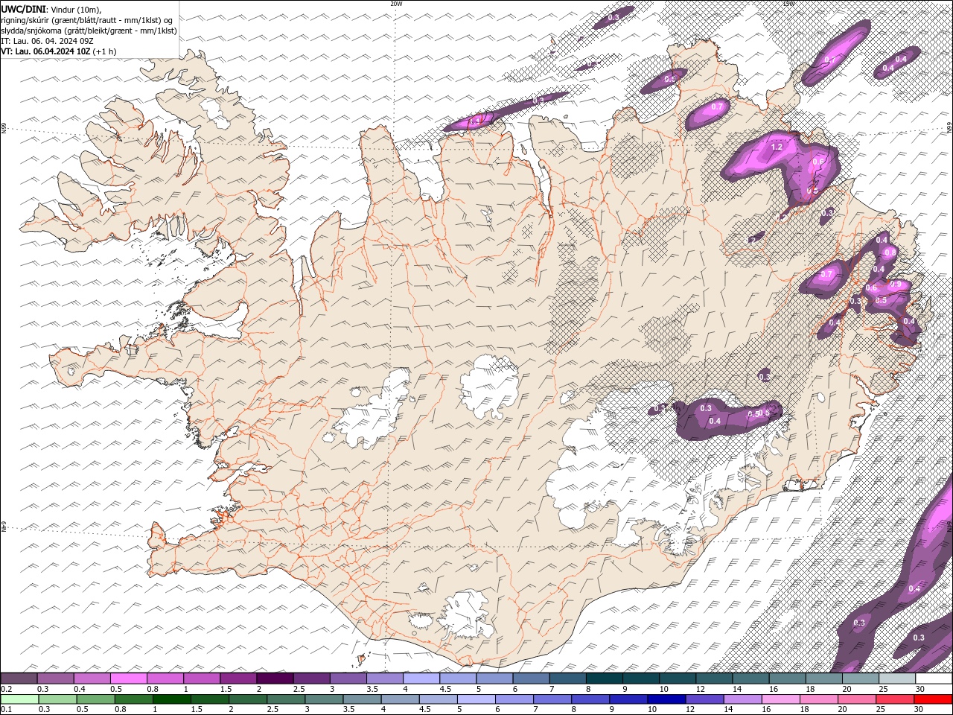This screenshot has width=953, height=715.
Task: Click upper legend swatch between 0.3 and 0.4
Action: (x=55, y=679)
